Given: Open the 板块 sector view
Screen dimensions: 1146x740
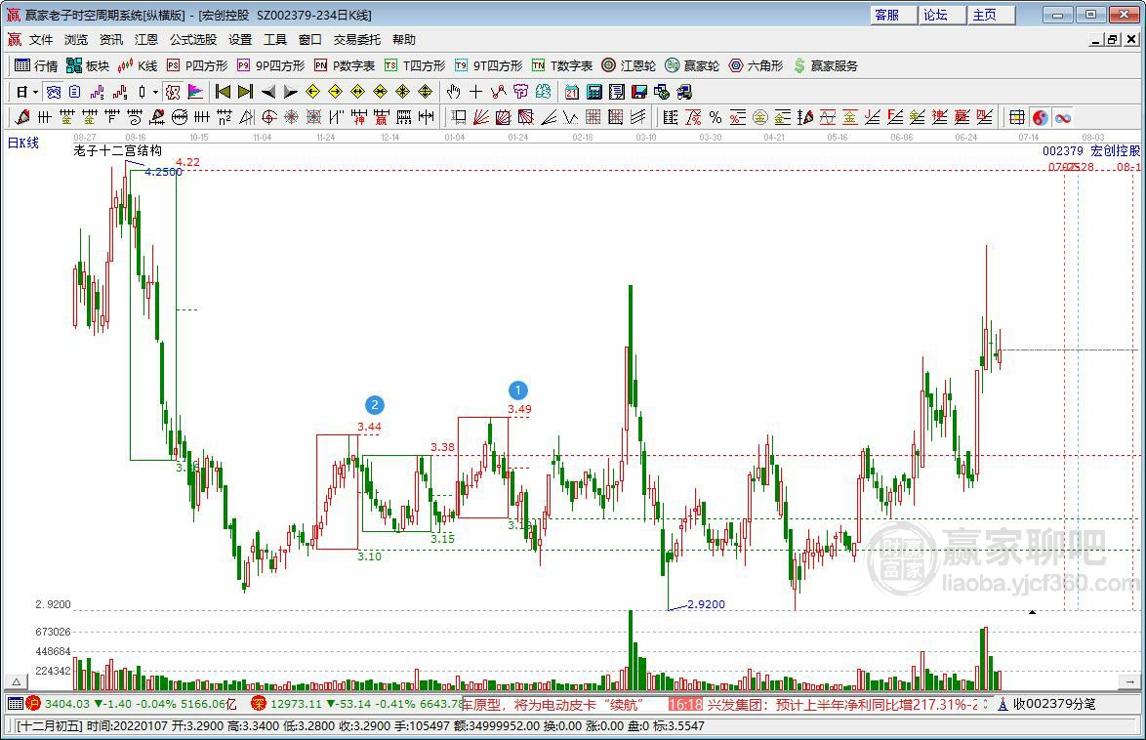Looking at the screenshot, I should tap(87, 65).
